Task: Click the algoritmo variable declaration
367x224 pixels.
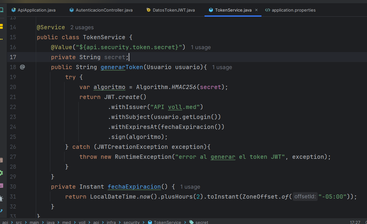Action: (109, 87)
